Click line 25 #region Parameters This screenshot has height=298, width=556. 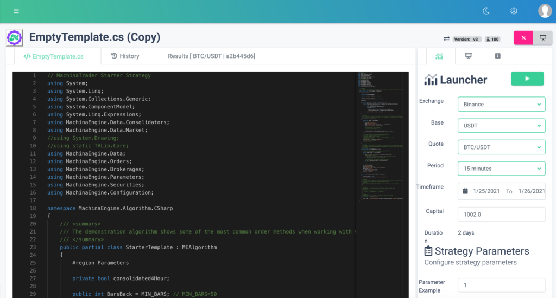tap(100, 263)
